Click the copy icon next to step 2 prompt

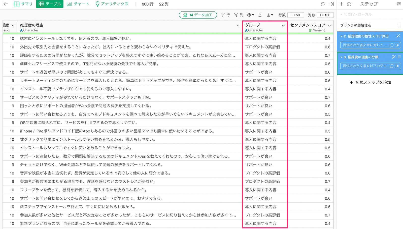tap(392, 45)
